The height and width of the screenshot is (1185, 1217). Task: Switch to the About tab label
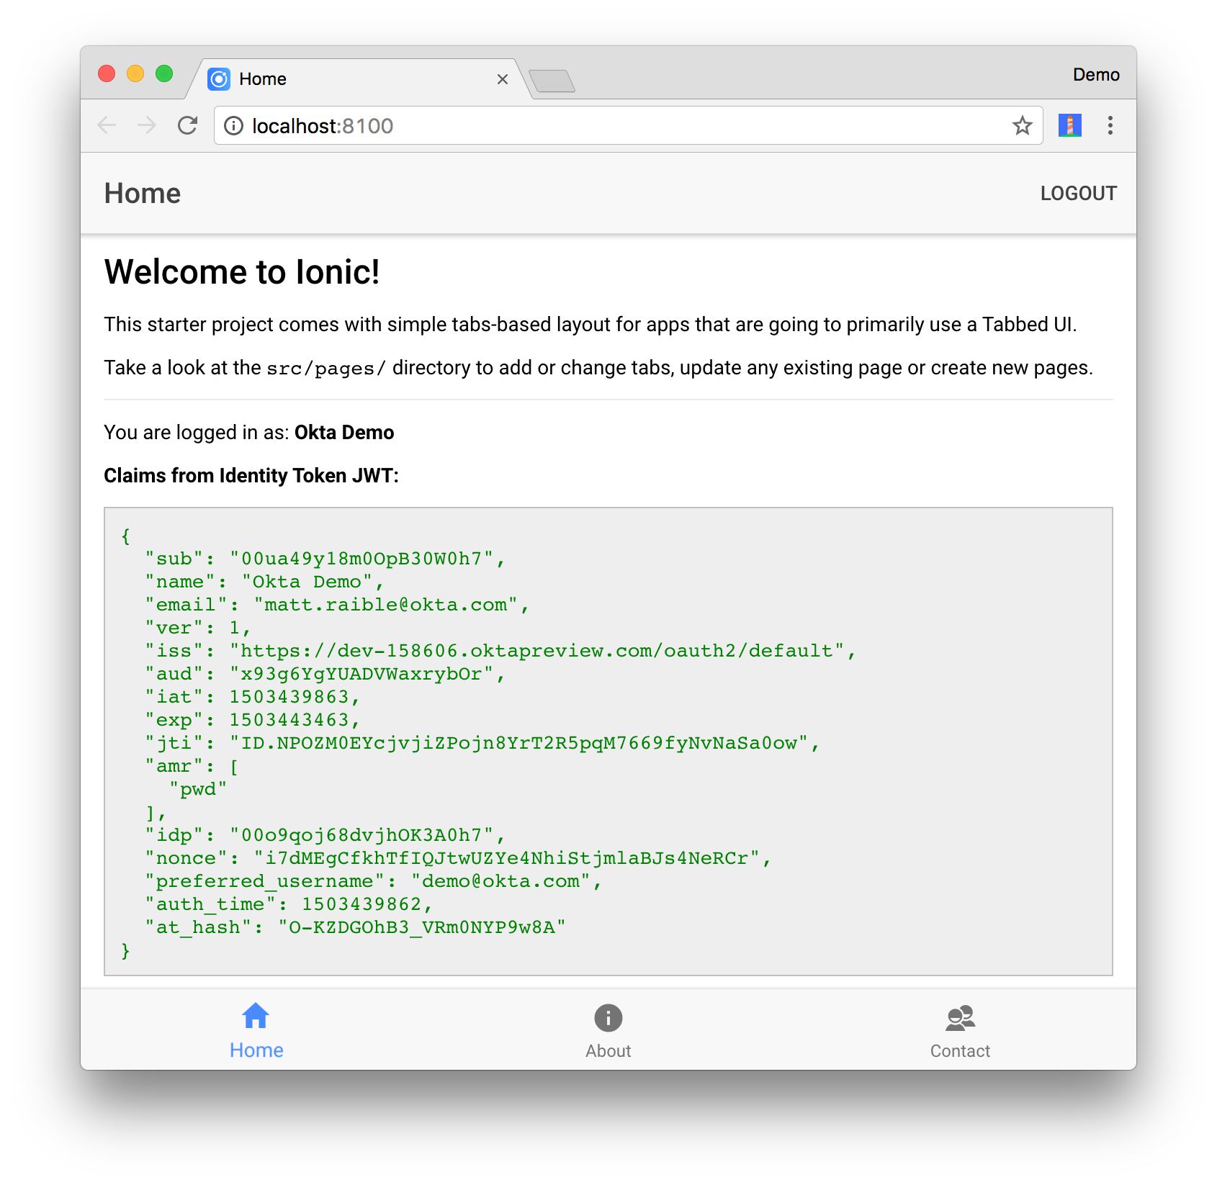(608, 1051)
